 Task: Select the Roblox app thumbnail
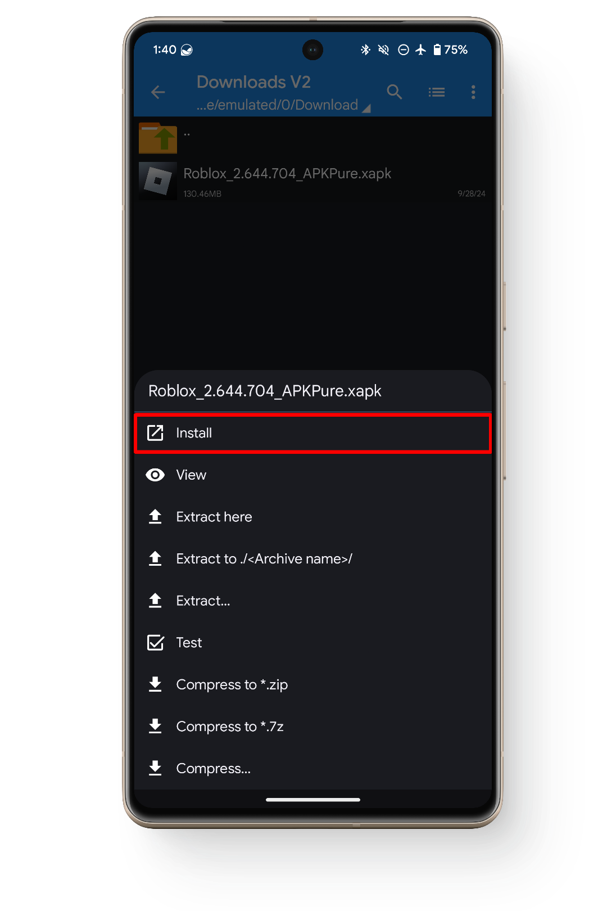[158, 181]
